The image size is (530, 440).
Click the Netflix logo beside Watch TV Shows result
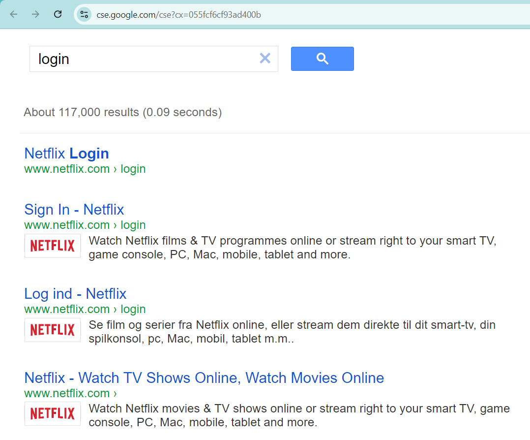pos(52,413)
